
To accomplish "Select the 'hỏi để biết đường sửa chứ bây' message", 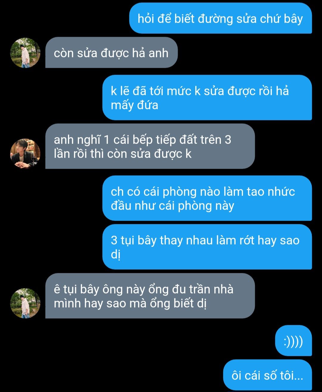I will 220,19.
